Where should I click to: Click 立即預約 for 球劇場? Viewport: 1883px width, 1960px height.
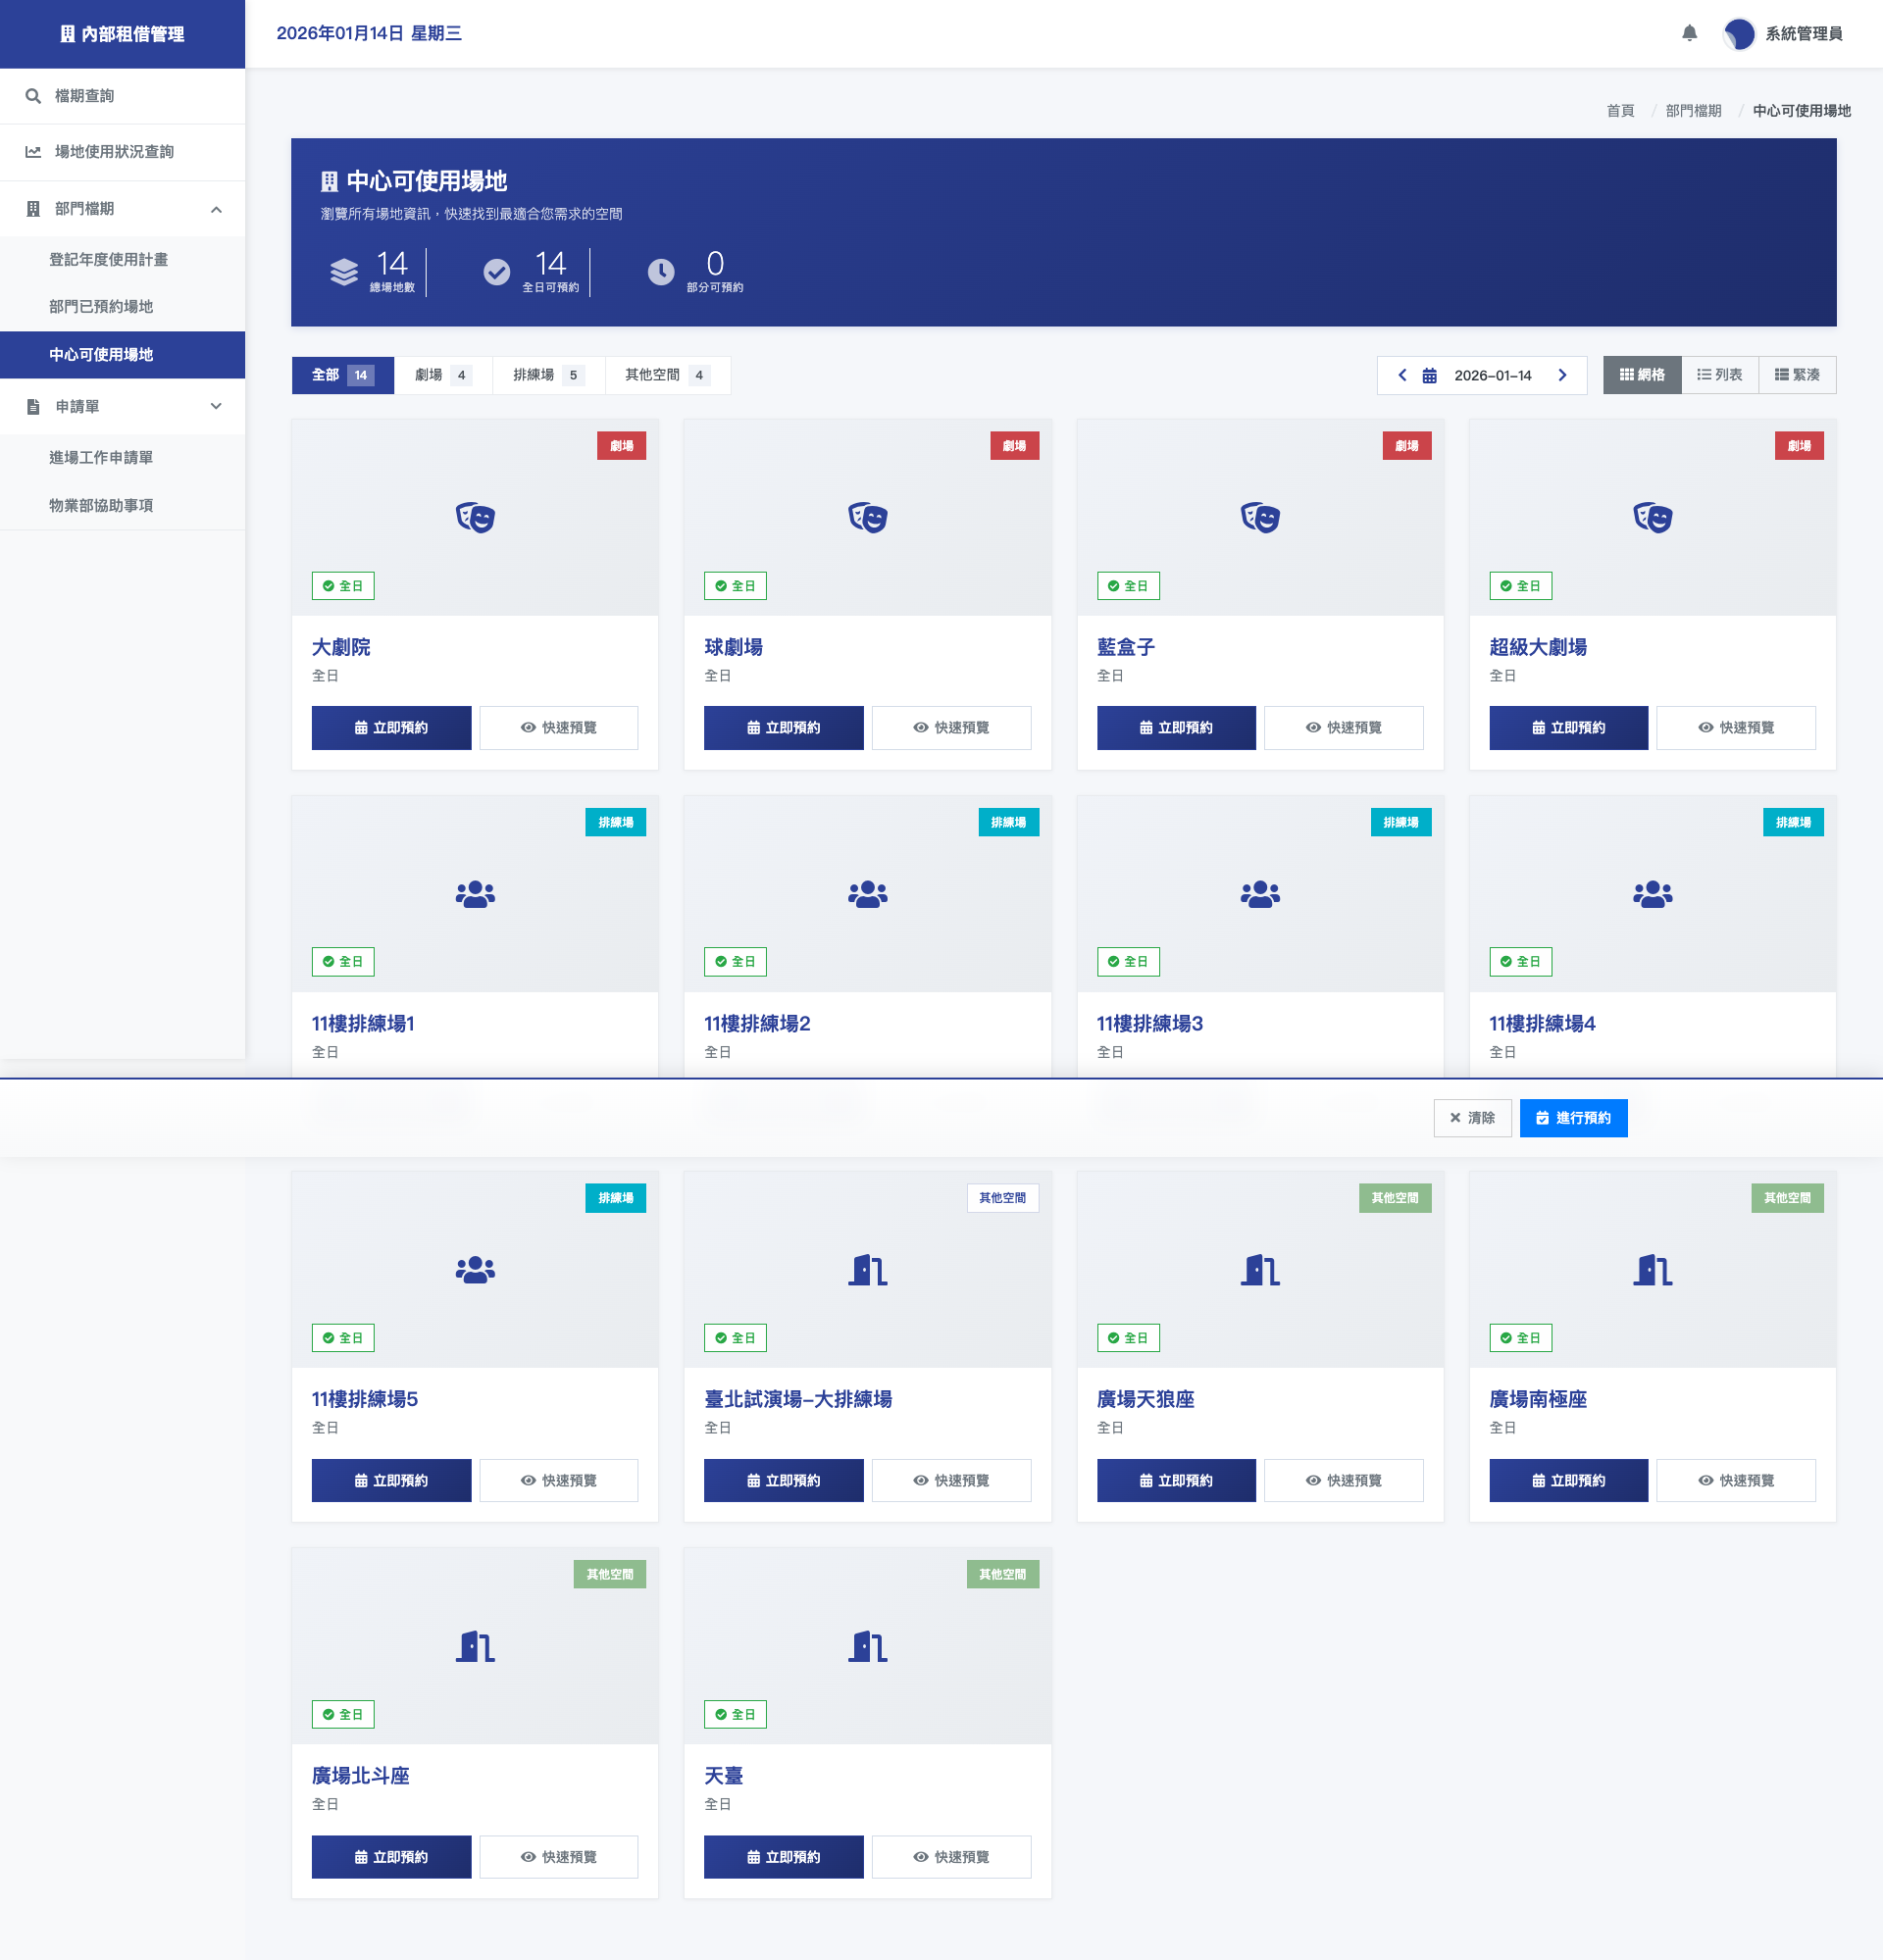[x=783, y=728]
